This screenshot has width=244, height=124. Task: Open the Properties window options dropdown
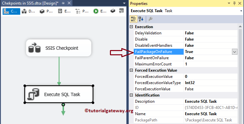tap(229, 3)
